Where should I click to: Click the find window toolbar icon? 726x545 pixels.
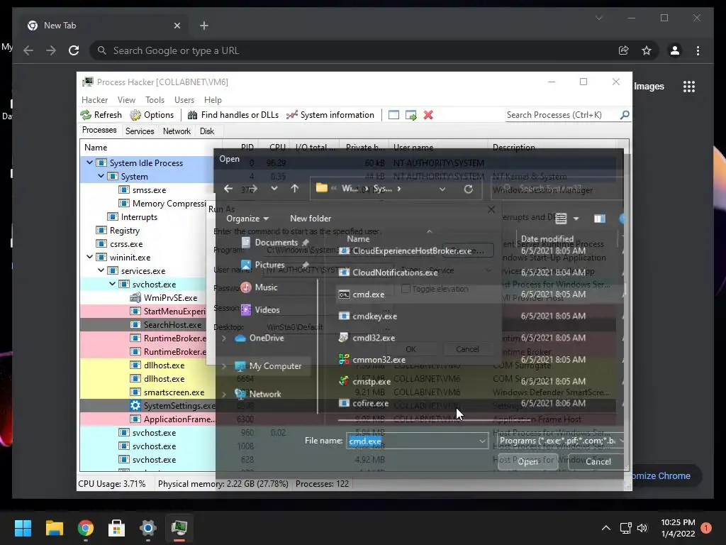coord(393,115)
